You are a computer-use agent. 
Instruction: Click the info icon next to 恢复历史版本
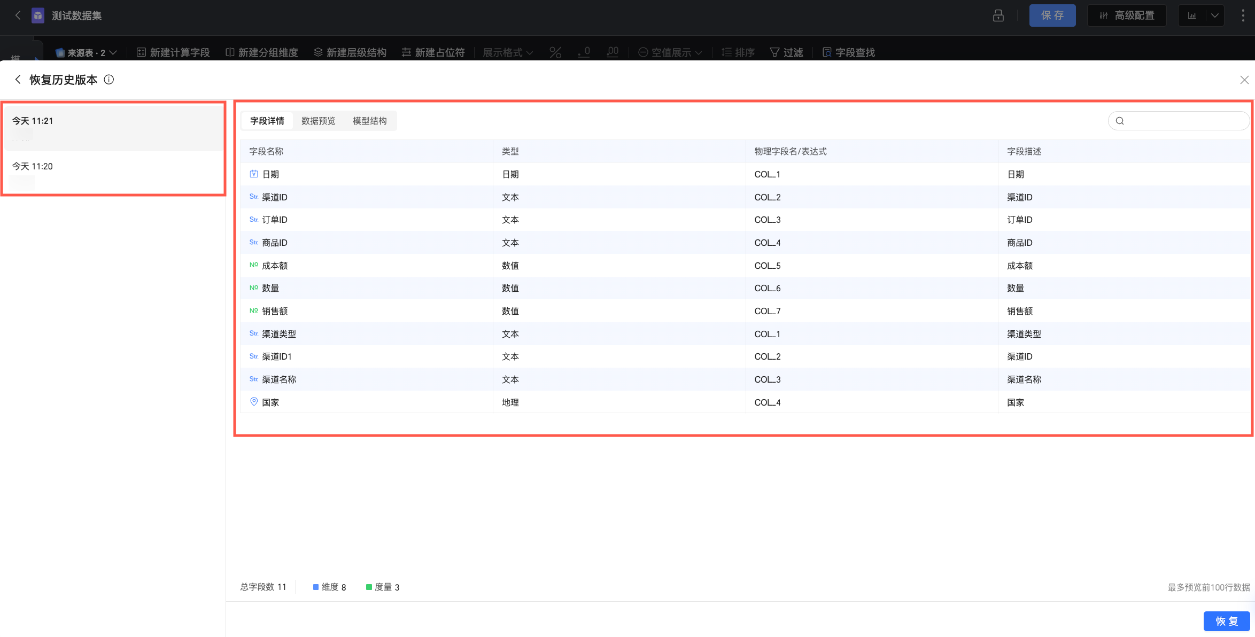(x=109, y=80)
